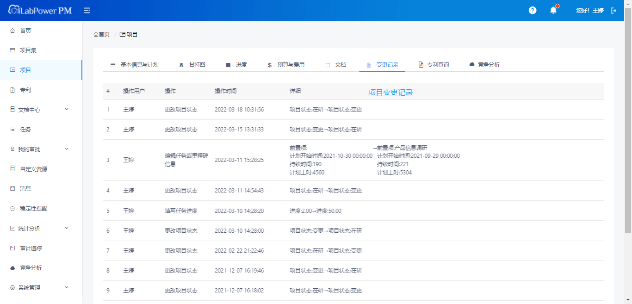
Task: Switch to 文档 tab
Action: tap(336, 65)
